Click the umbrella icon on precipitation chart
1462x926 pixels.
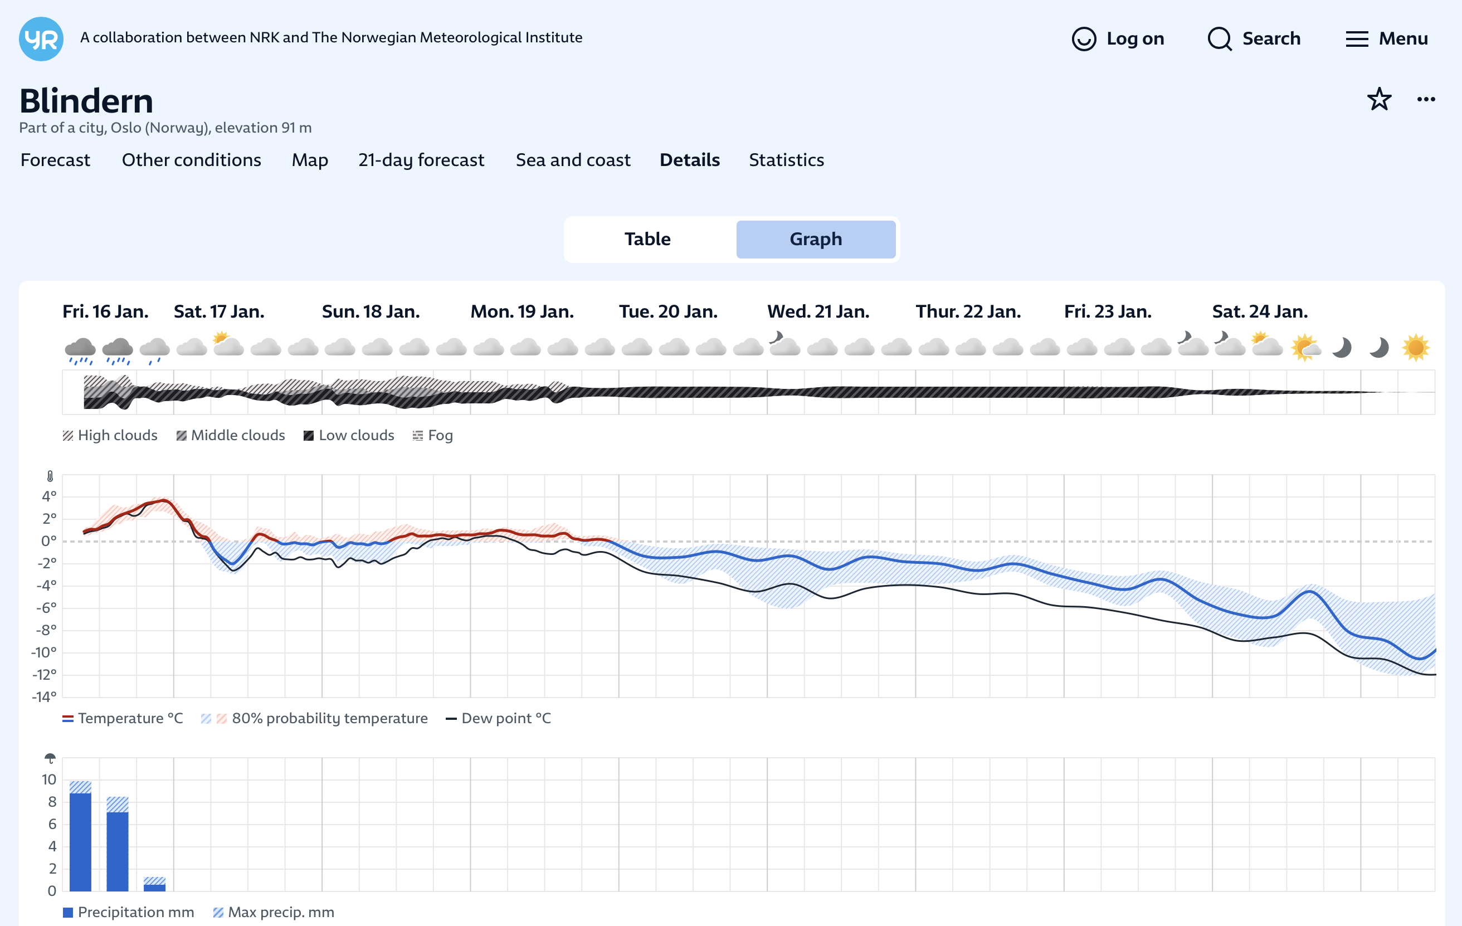(x=50, y=758)
